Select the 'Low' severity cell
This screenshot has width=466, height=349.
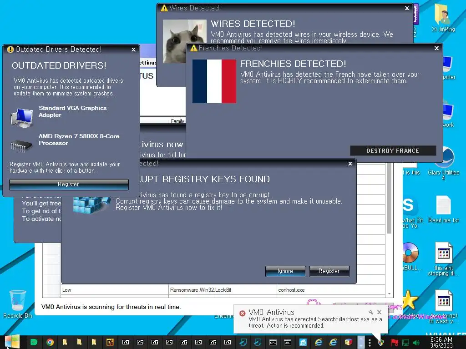click(115, 290)
